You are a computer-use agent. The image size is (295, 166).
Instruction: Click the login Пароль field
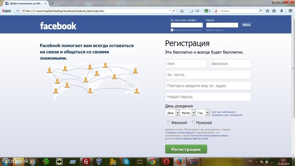(222, 25)
